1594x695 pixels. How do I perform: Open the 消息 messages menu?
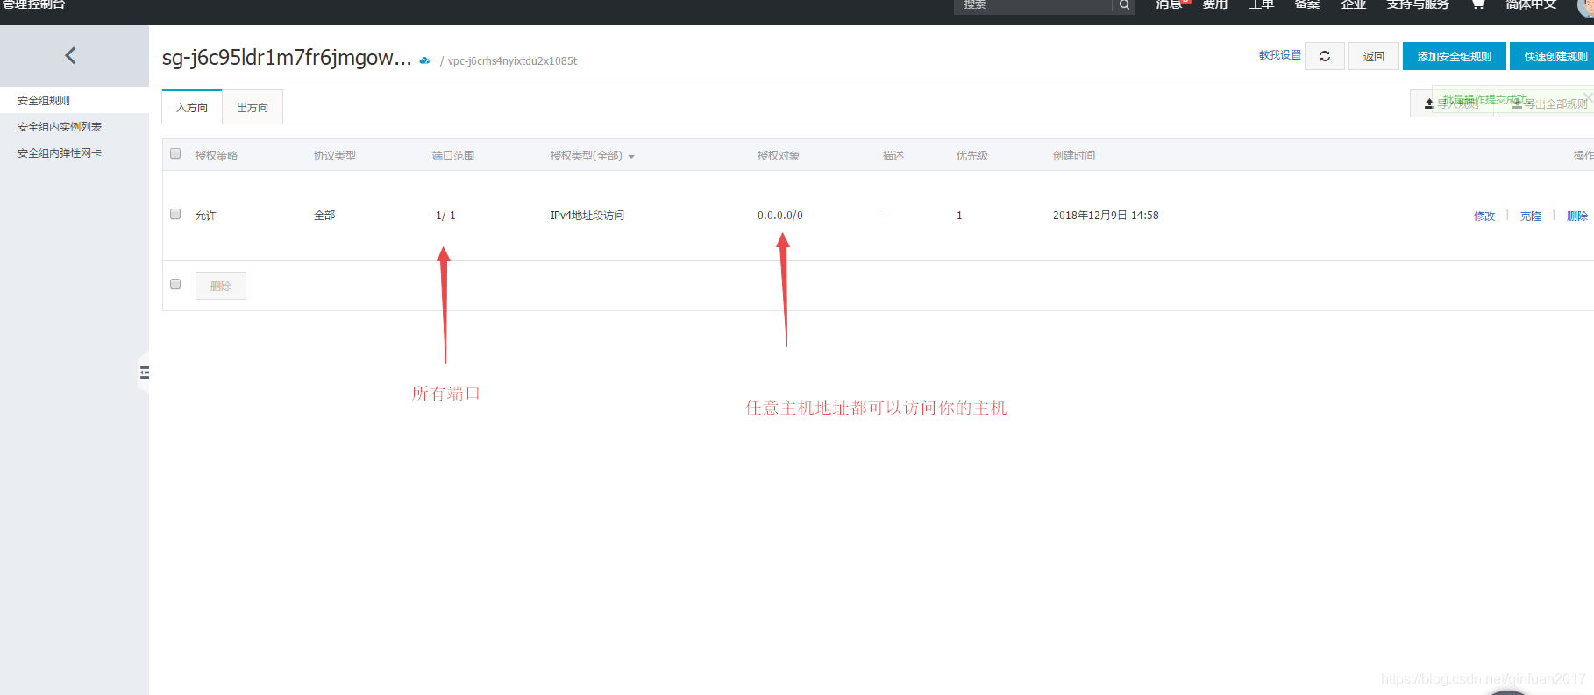click(x=1170, y=5)
